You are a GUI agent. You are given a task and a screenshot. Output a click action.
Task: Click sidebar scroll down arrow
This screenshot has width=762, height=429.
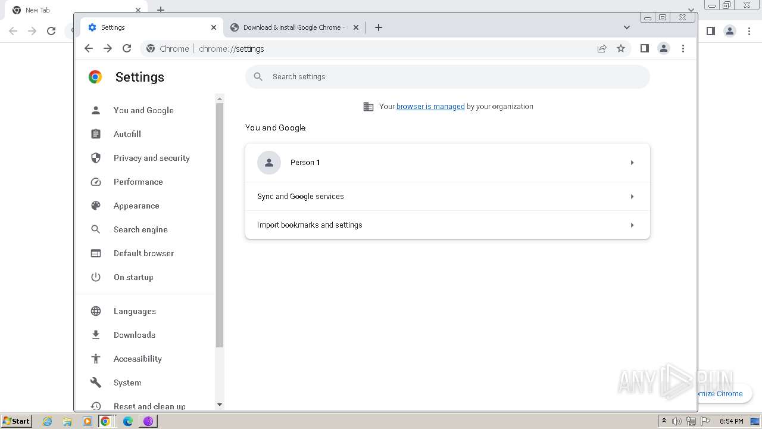click(x=219, y=405)
